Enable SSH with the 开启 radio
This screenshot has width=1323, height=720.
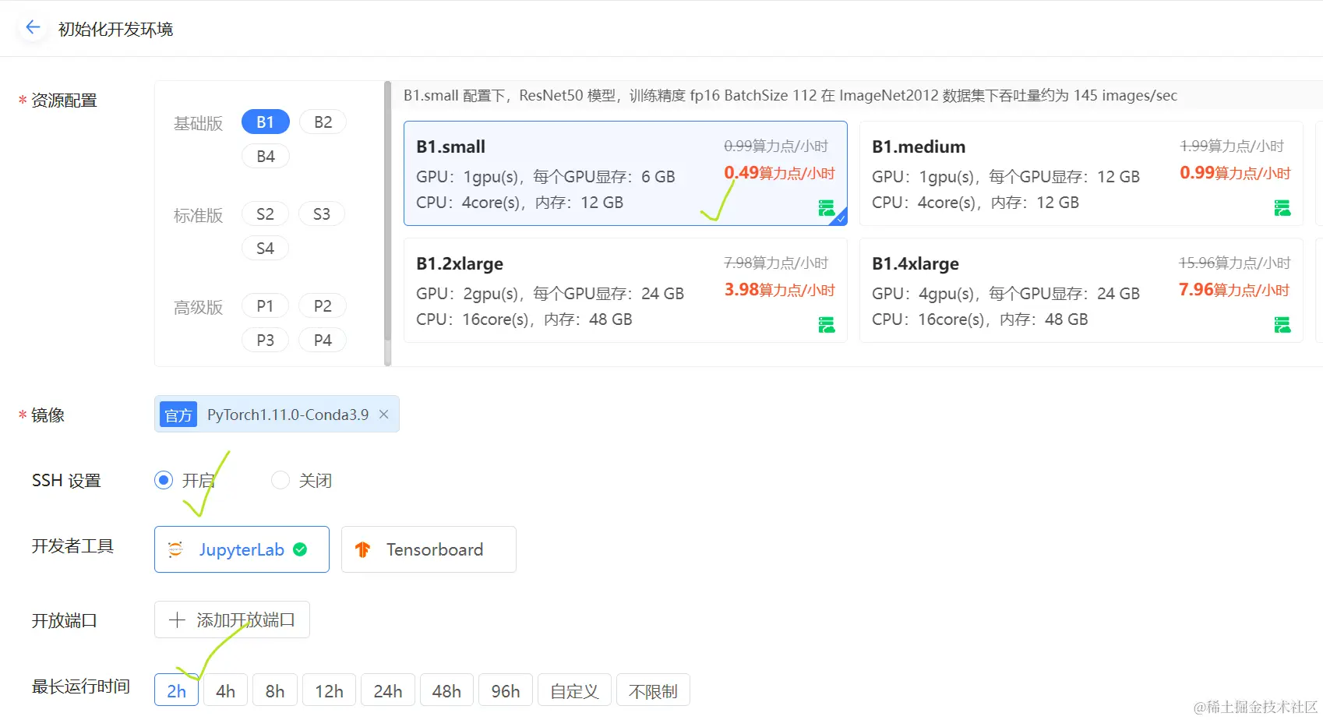click(x=164, y=480)
